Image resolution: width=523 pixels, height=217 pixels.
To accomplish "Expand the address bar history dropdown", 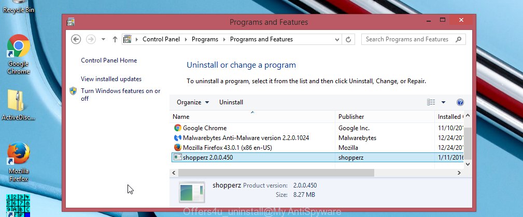I will pos(337,40).
